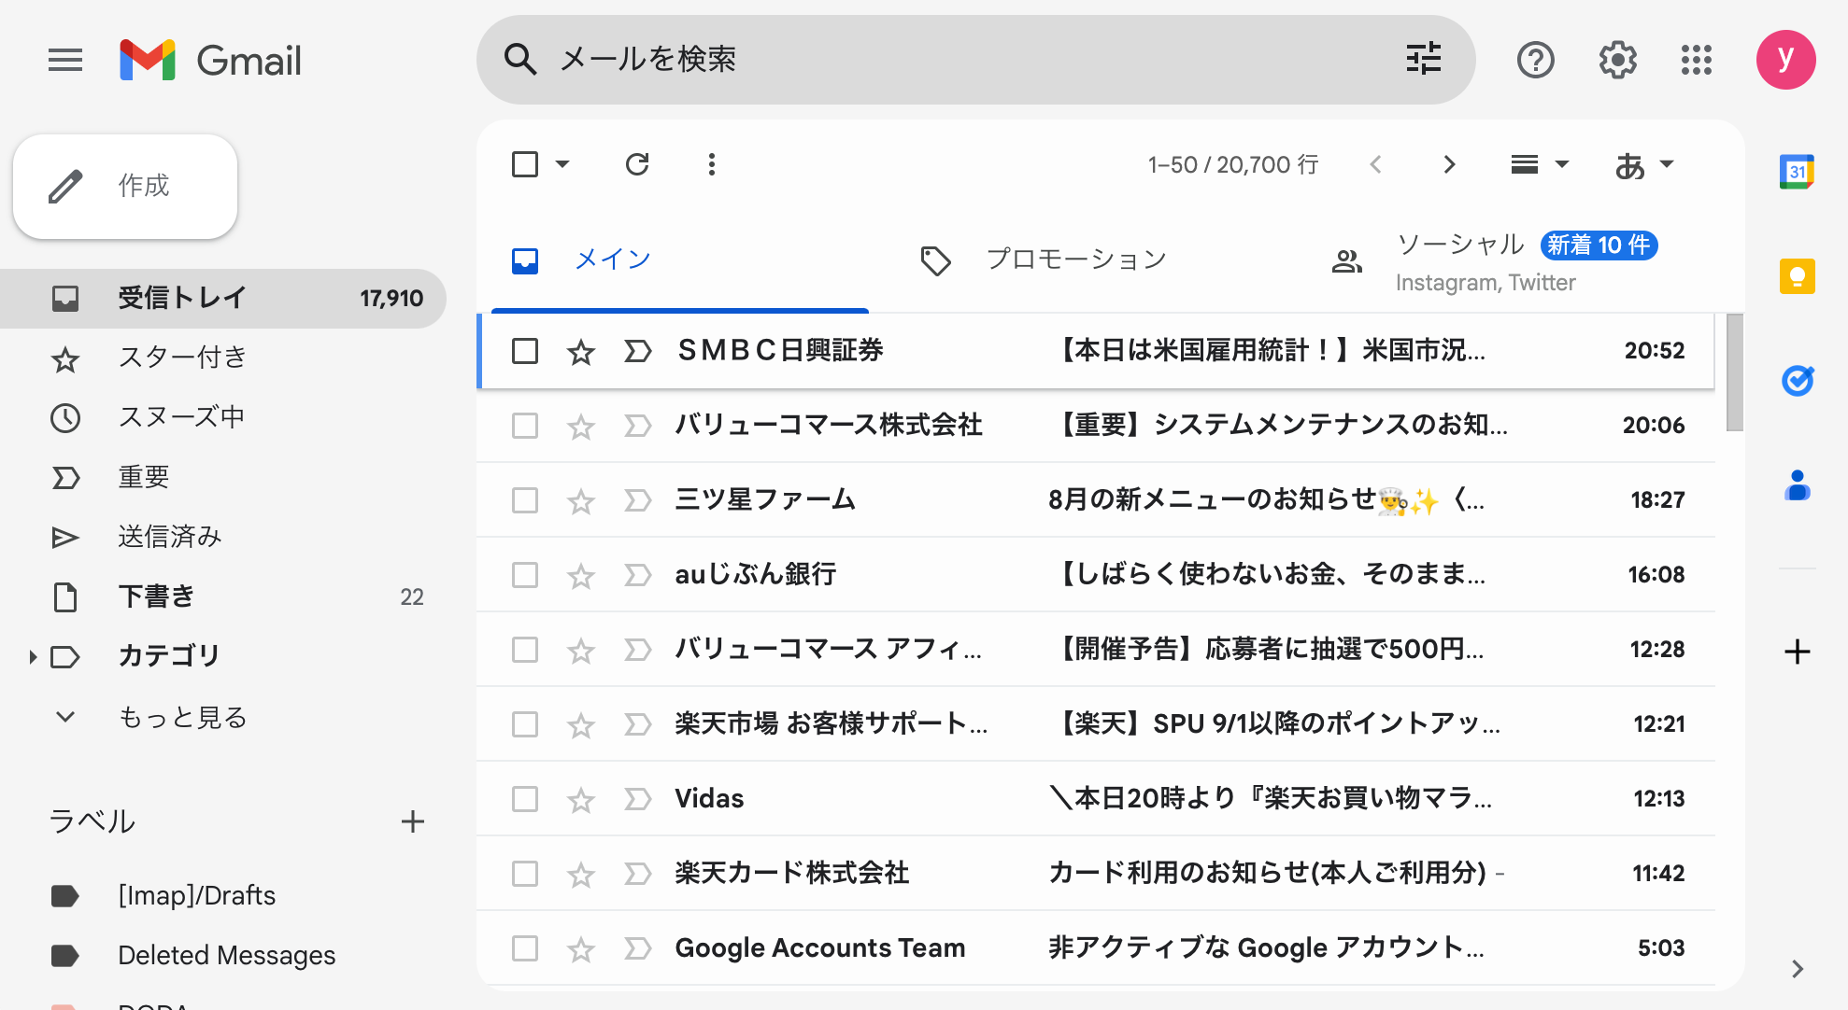The height and width of the screenshot is (1010, 1848).
Task: Click the Gmail logo
Action: 211,61
